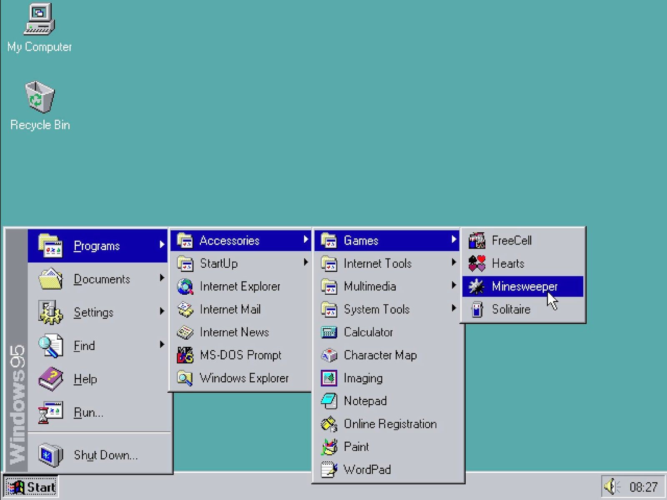Expand the Settings submenu arrow
667x500 pixels.
coord(162,311)
